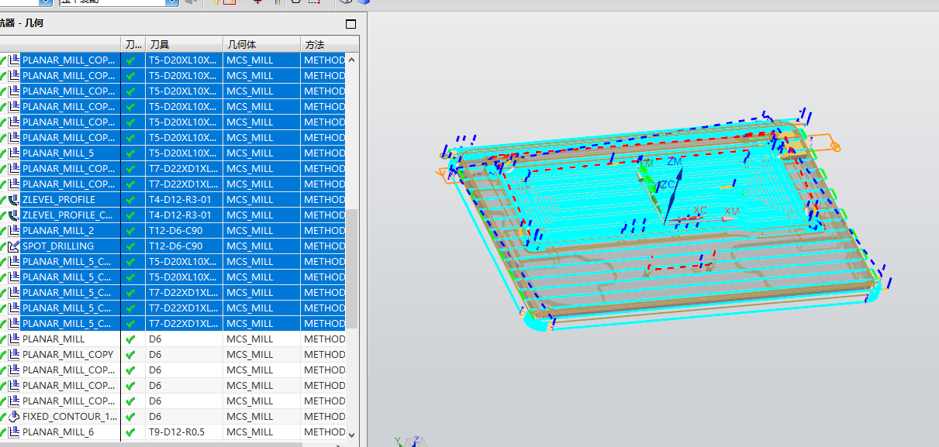Click tool T4-D12-R3-01 in ZLEVEL_PROFILE row

[x=180, y=199]
